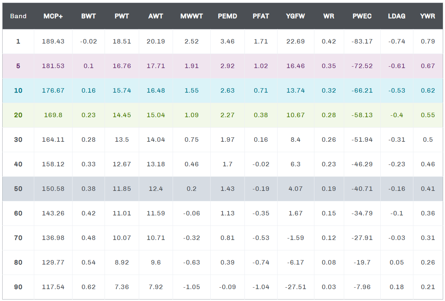Select the BWT column header
The image size is (445, 301).
[x=89, y=16]
